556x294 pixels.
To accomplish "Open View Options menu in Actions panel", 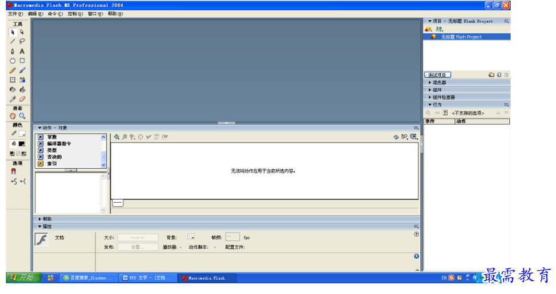I will coord(414,137).
